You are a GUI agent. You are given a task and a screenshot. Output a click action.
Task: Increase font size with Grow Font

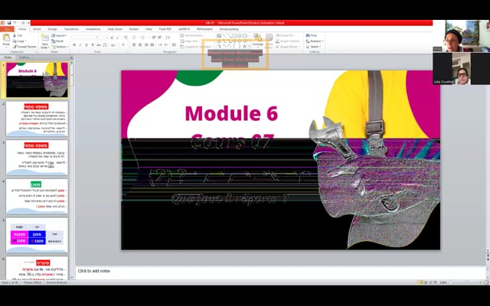click(x=112, y=37)
